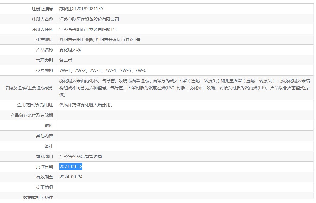Select product name 雾化吸入器

coord(70,50)
